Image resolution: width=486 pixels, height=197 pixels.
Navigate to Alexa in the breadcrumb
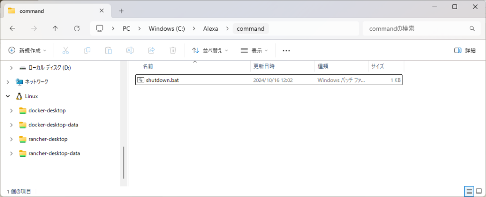point(210,28)
